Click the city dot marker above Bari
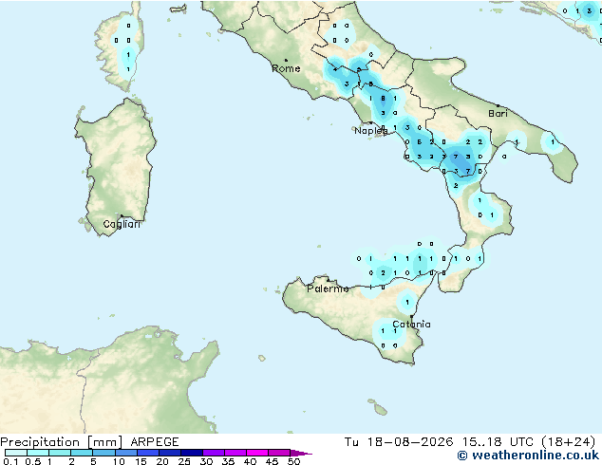Screen dimensions: 602x465 pyautogui.click(x=498, y=105)
